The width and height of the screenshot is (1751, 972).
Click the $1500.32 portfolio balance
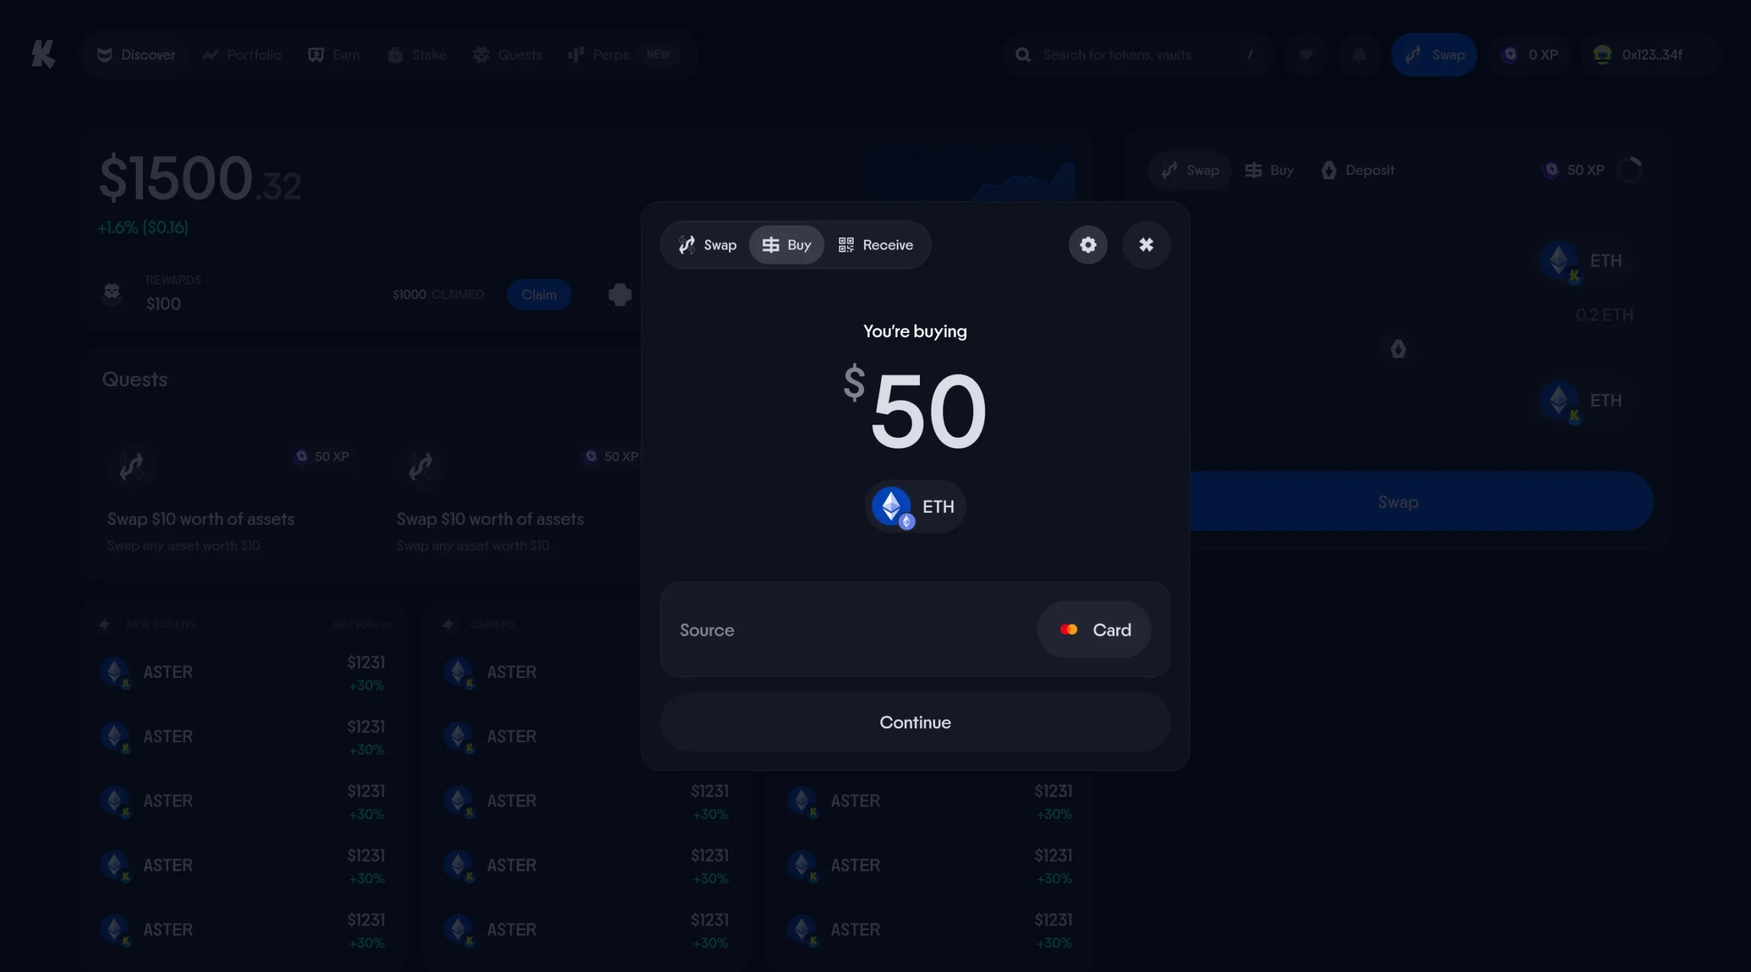pos(200,178)
